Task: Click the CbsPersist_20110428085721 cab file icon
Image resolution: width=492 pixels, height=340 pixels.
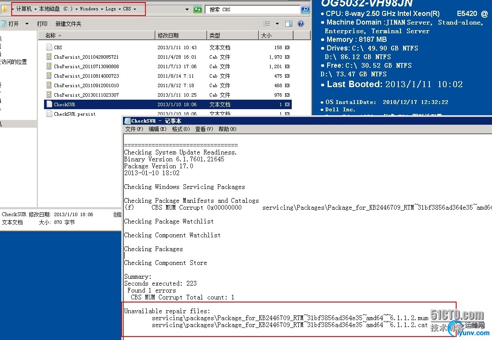Action: [49, 57]
